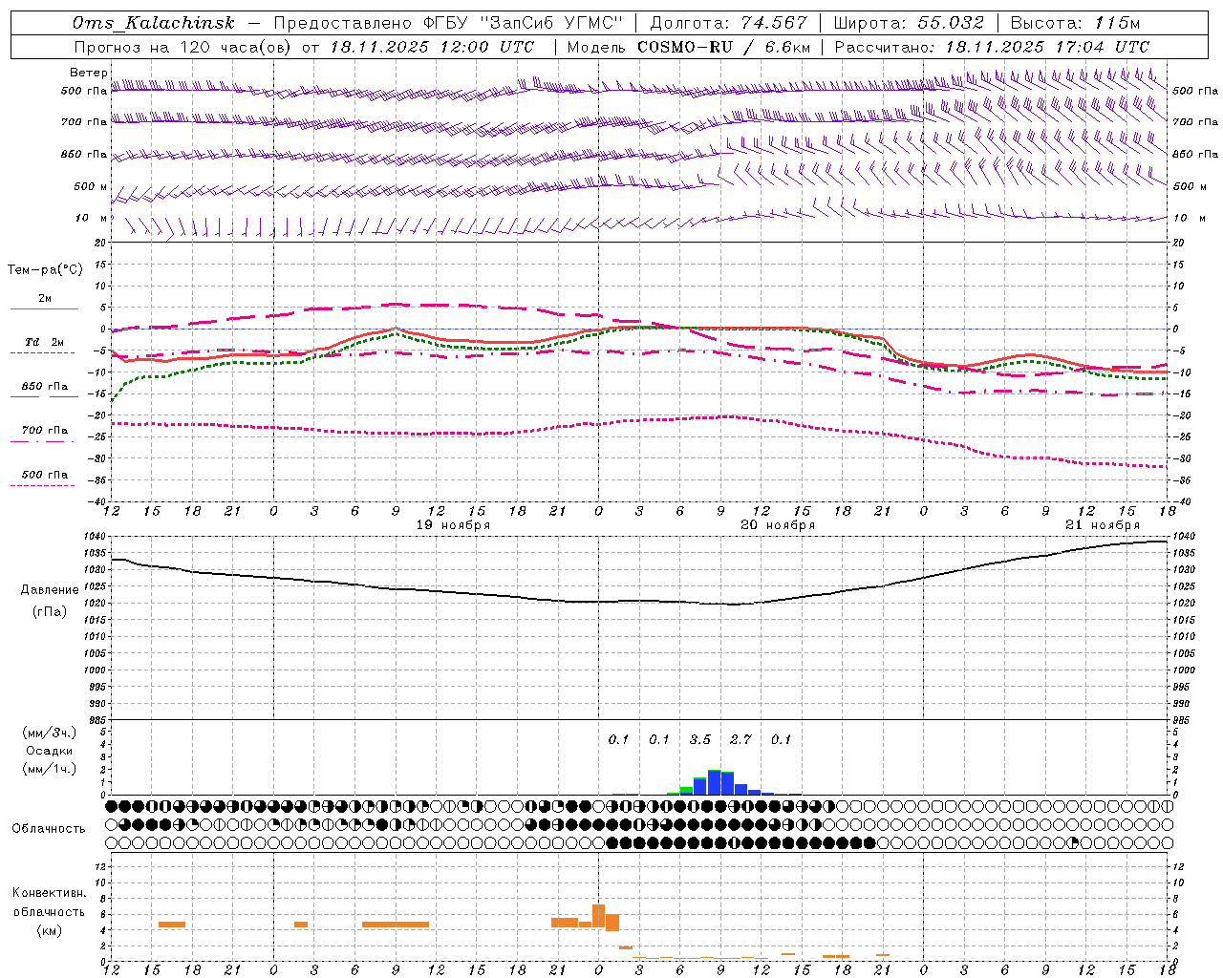Viewport: 1223px width, 978px height.
Task: Click the Высота: 115м label
Action: 1075,23
